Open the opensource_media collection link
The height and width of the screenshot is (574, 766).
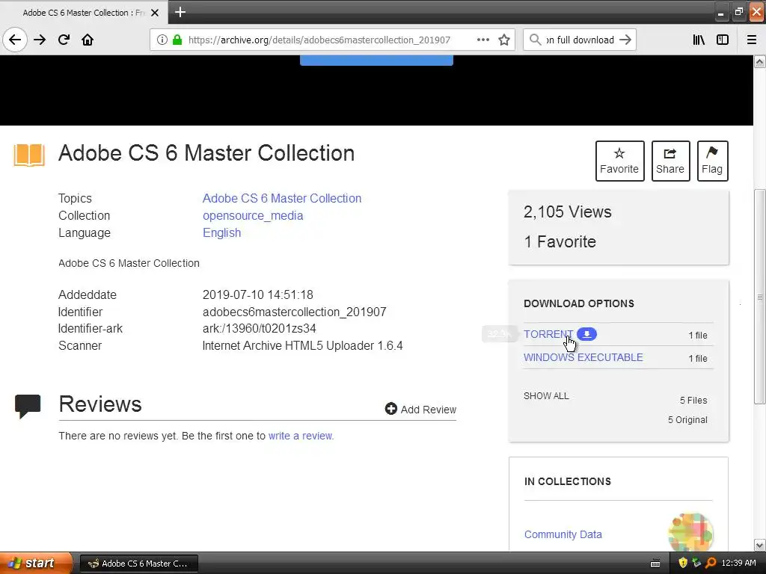pos(253,216)
